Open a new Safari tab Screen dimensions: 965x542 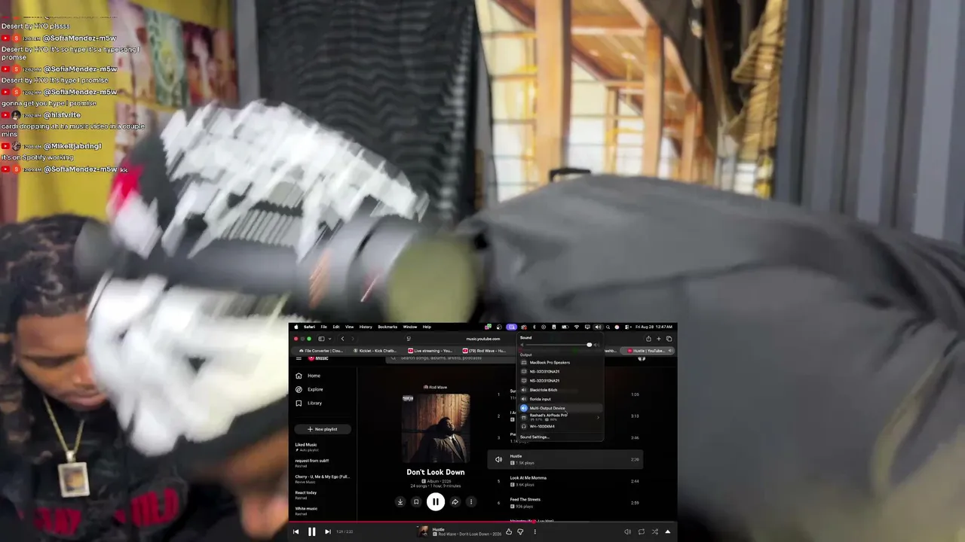point(658,339)
